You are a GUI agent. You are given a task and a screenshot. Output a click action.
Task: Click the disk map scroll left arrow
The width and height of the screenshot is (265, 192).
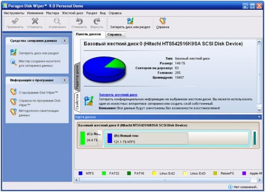76,180
